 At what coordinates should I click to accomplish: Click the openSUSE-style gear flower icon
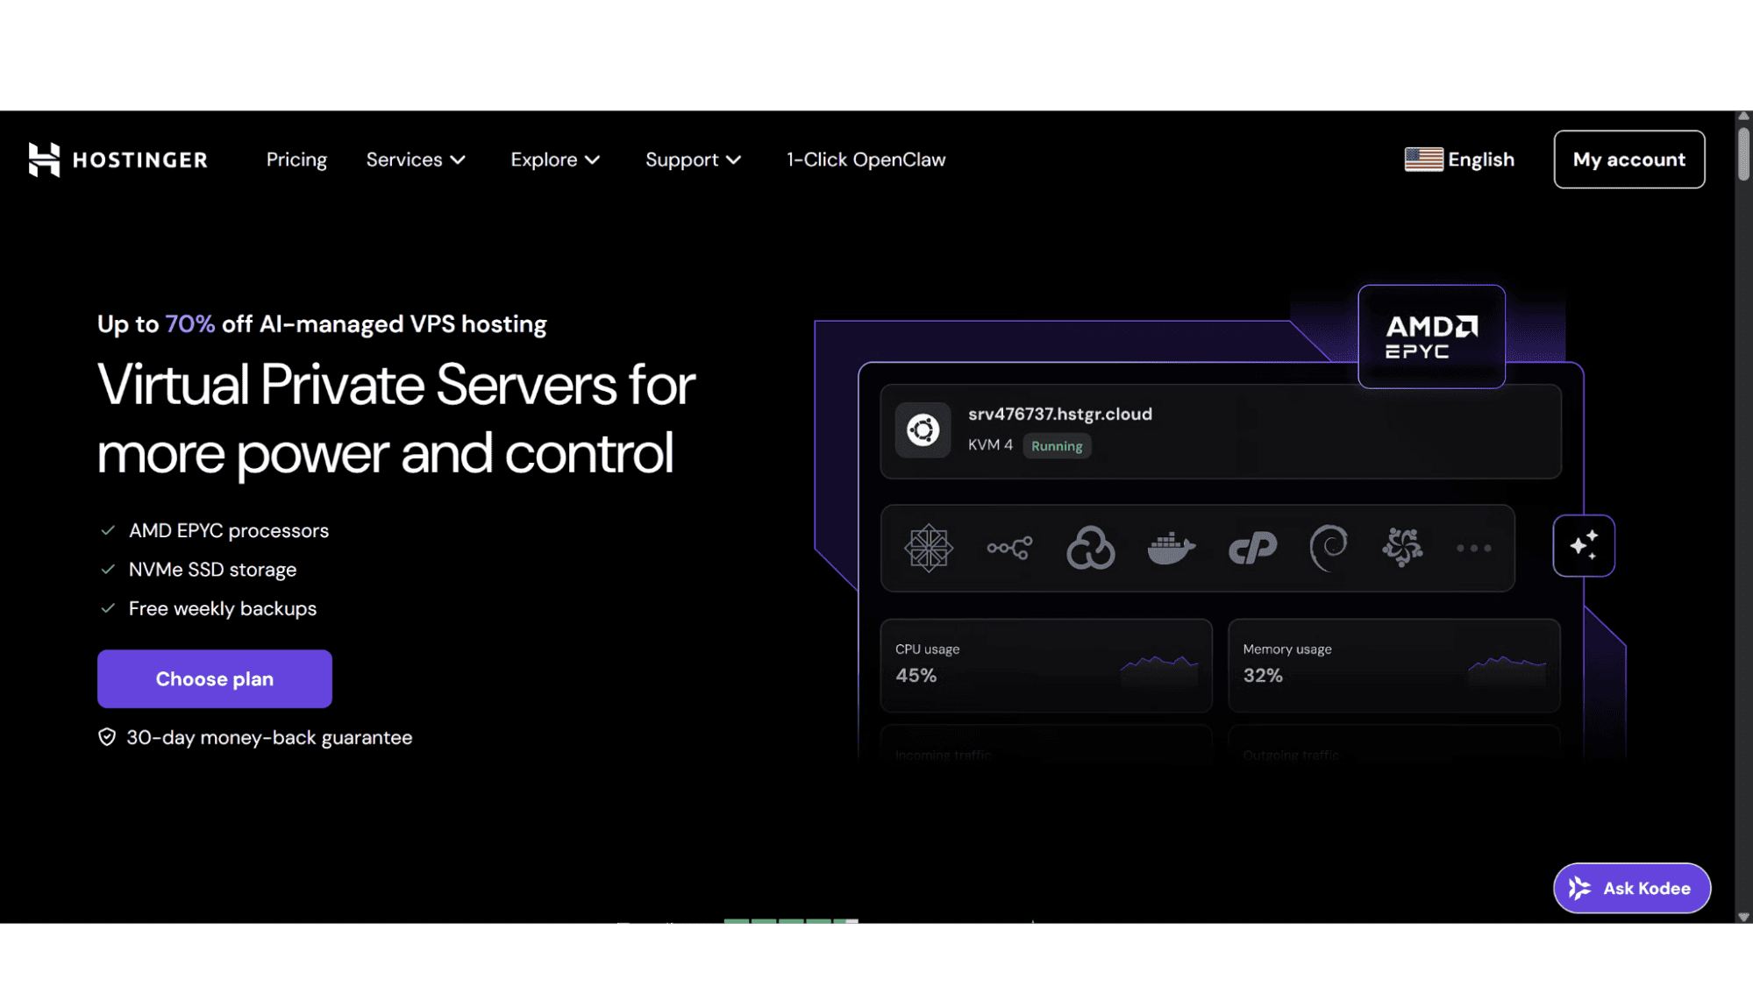[x=1402, y=548]
